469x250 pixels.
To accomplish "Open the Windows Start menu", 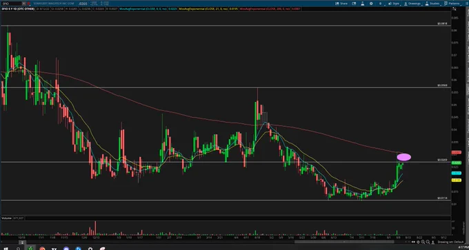I will coord(6,248).
